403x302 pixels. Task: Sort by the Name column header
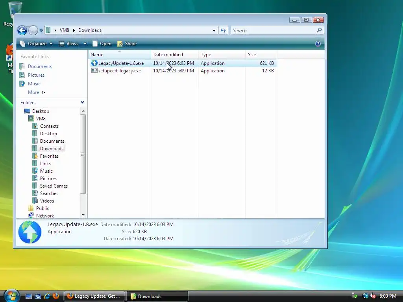[120, 54]
